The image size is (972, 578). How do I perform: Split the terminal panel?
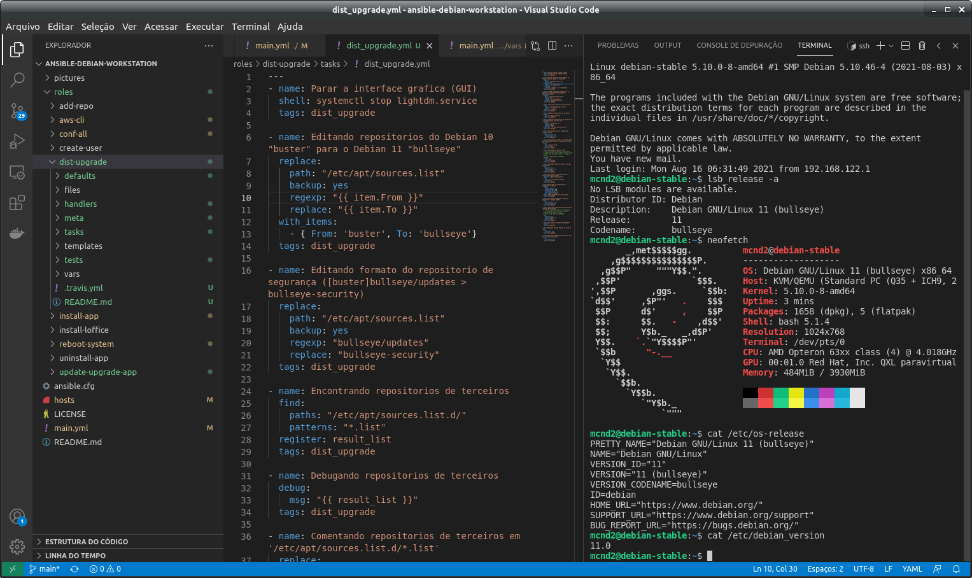(905, 46)
